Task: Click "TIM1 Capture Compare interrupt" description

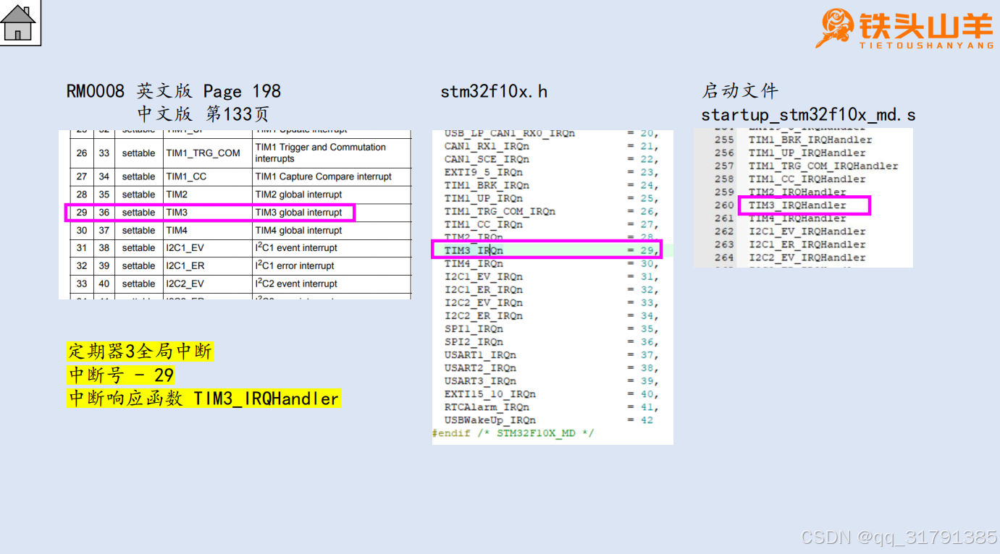Action: 323,176
